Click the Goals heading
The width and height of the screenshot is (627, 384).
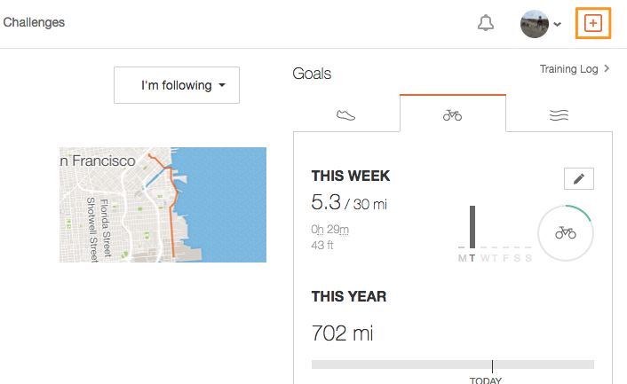pos(312,74)
